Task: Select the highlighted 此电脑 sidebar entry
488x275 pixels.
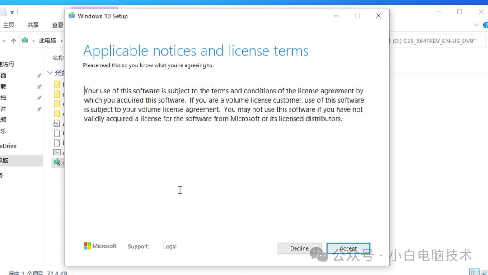Action: pyautogui.click(x=22, y=160)
